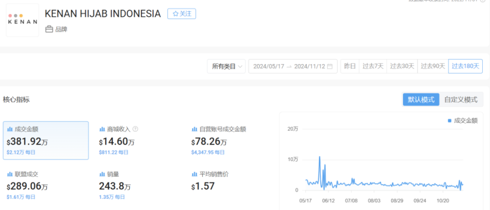Screen dimensions: 490x210
Task: Click the 品牌 label under the title
Action: pos(61,30)
